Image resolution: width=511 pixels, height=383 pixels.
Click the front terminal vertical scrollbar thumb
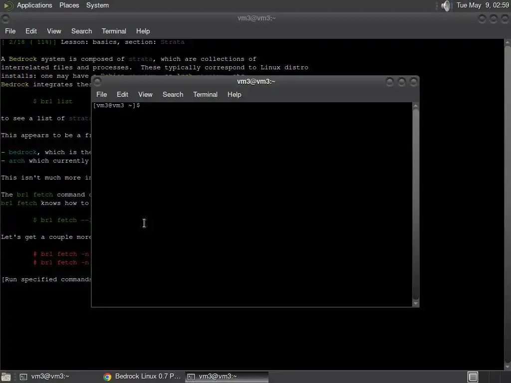[x=416, y=204]
